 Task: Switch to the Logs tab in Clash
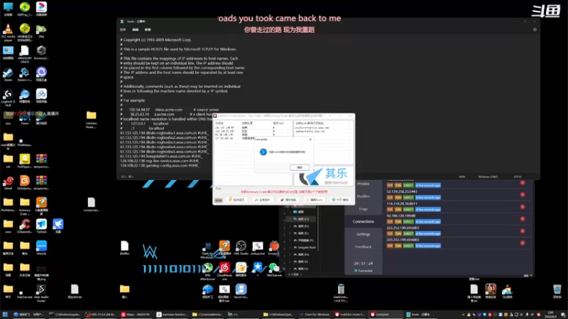[363, 208]
